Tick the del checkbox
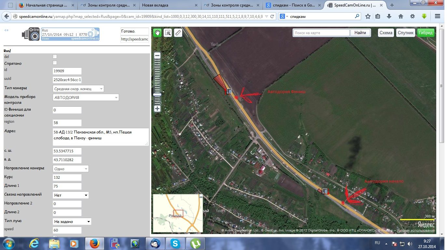 pos(55,57)
